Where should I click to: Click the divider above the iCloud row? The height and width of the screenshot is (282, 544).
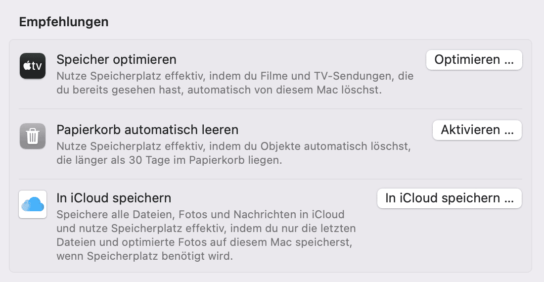click(x=270, y=179)
